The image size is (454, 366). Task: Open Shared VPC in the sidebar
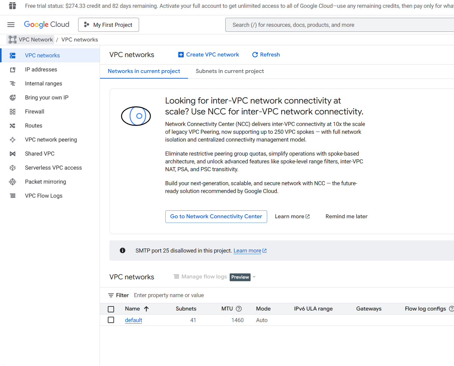point(50,154)
